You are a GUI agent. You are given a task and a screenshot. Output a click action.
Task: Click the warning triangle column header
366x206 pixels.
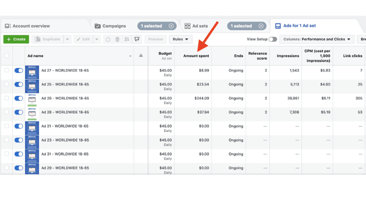click(x=141, y=55)
